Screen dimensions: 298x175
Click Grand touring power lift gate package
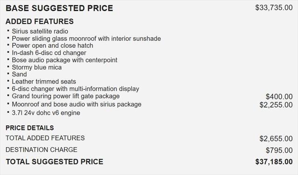(66, 96)
